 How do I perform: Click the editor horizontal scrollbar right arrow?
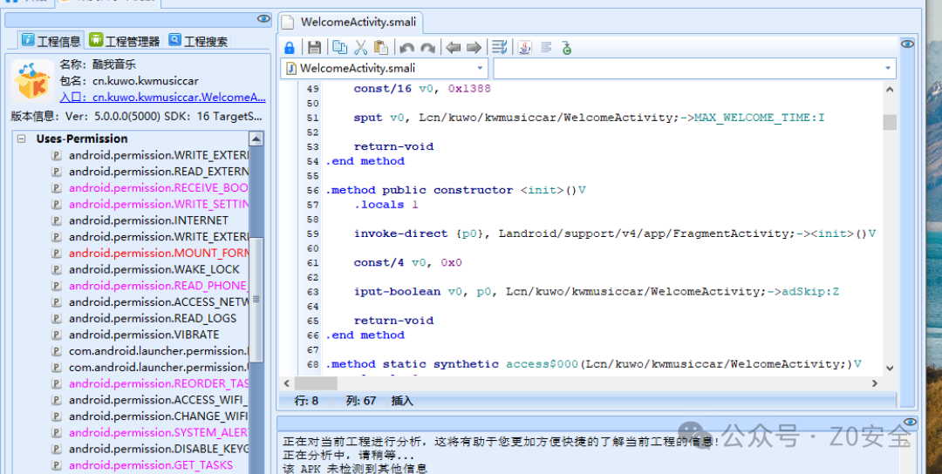875,383
